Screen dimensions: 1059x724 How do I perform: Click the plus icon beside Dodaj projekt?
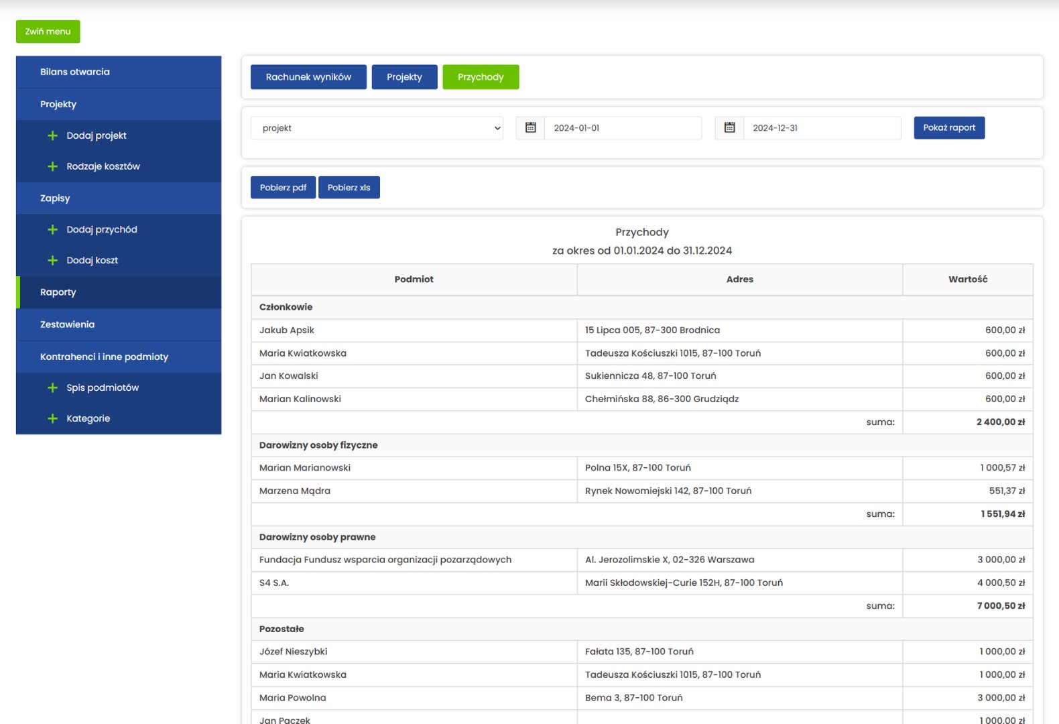coord(52,136)
